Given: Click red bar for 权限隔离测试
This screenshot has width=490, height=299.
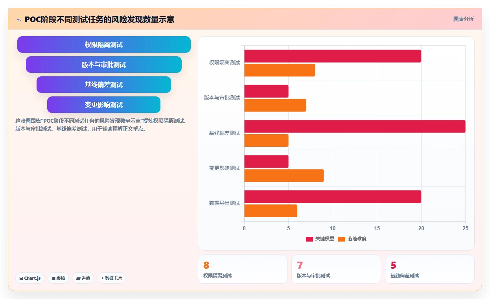Looking at the screenshot, I should [x=333, y=56].
